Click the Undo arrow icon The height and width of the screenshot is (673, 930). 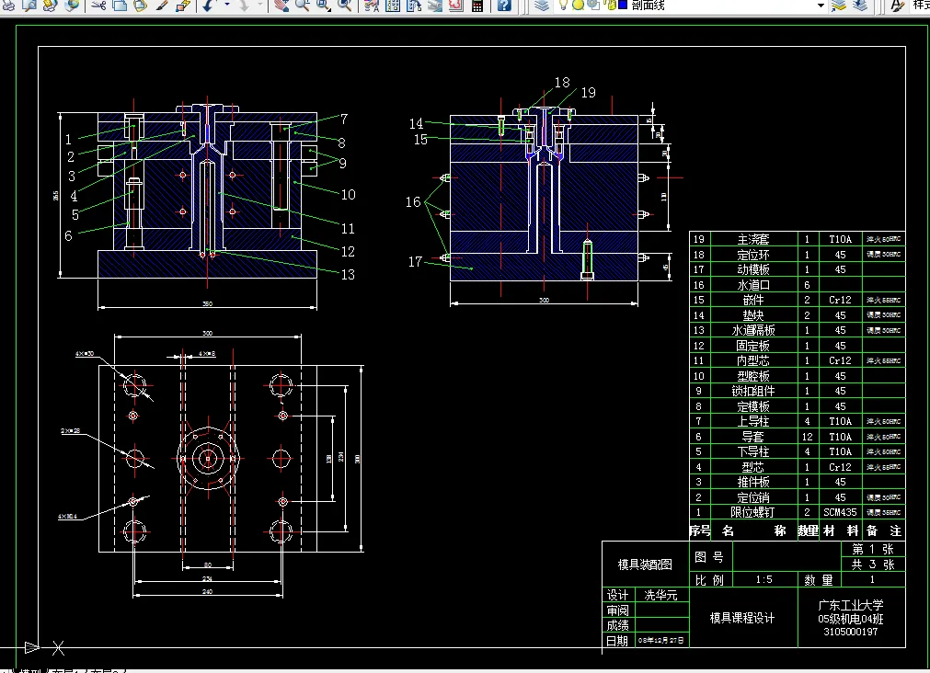click(208, 6)
